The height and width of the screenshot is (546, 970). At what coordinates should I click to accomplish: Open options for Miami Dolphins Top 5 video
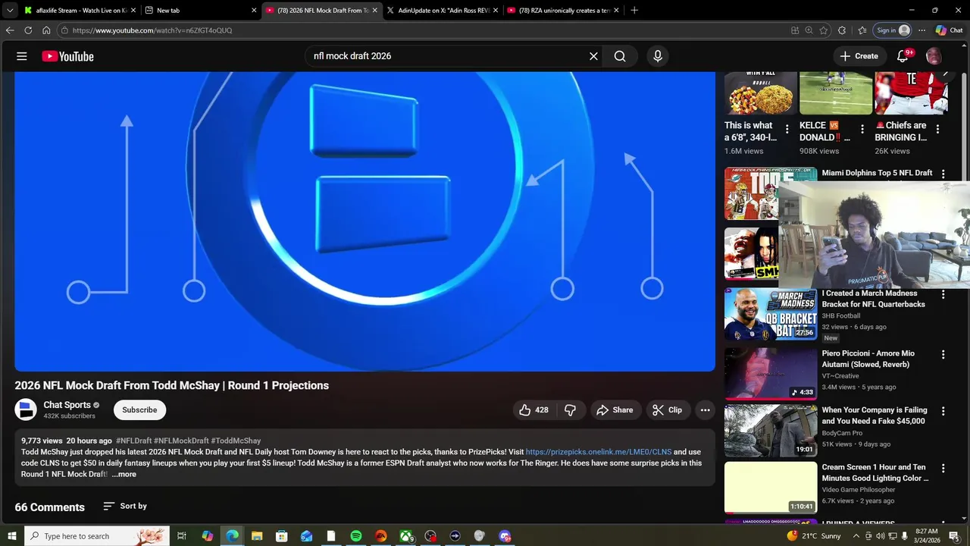click(943, 174)
